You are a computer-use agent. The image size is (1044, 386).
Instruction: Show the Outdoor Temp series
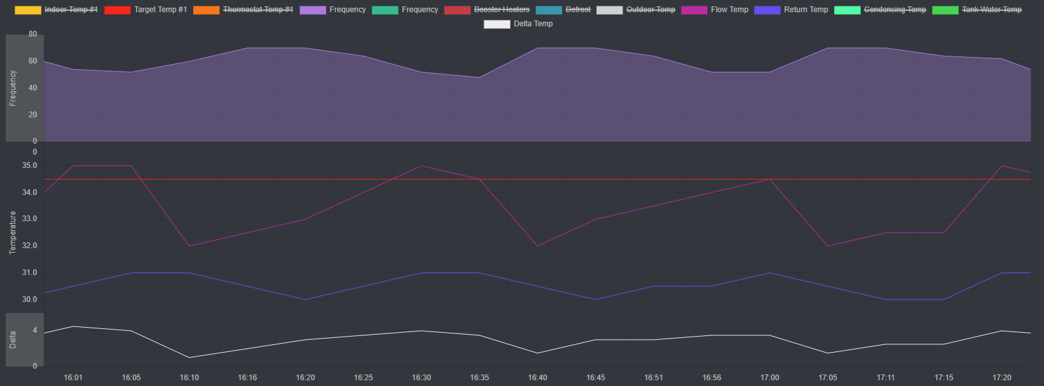tap(650, 10)
